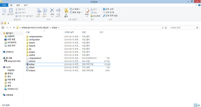Viewport: 201px width, 107px height.
Task: Open Network (네트워크) in the sidebar
Action: coord(9,95)
